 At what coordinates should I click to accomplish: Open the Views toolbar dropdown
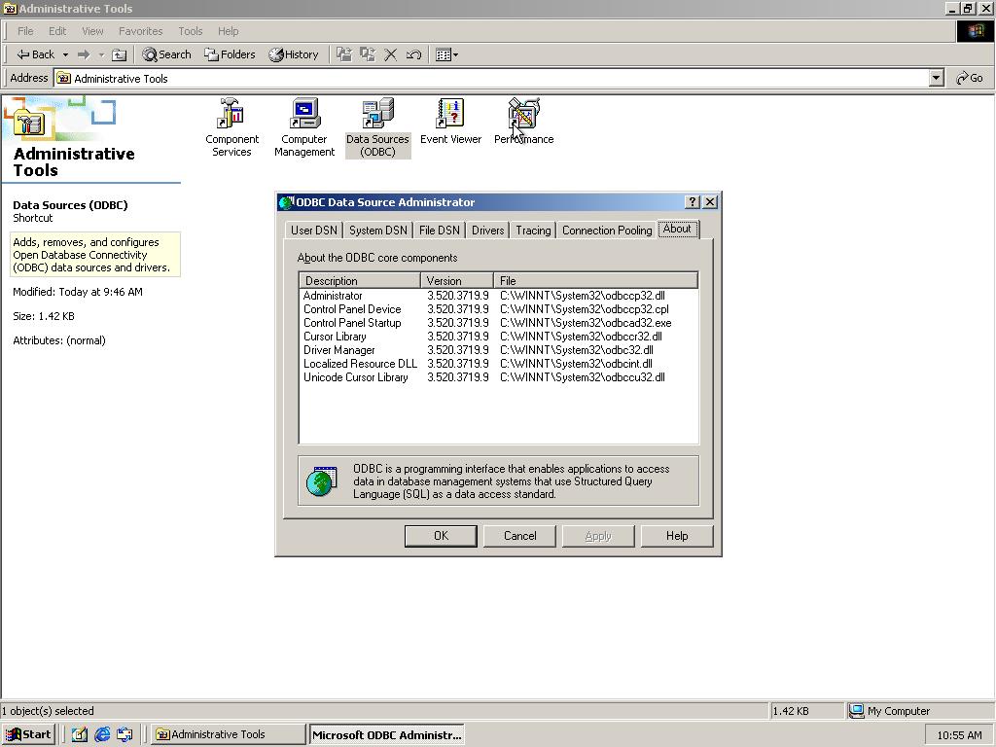[447, 54]
